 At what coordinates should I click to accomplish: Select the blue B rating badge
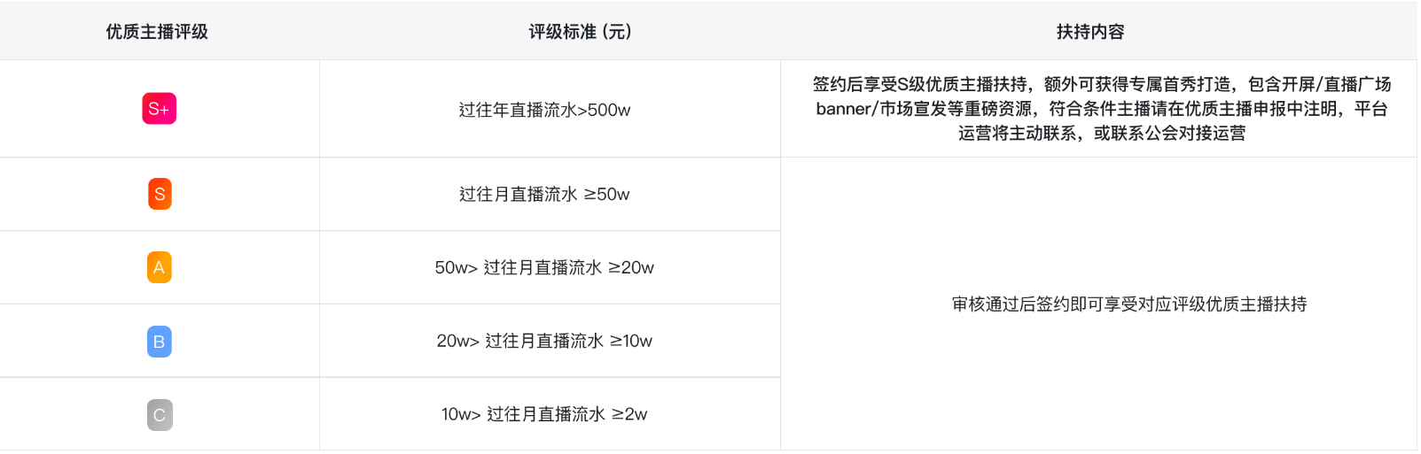pos(160,342)
